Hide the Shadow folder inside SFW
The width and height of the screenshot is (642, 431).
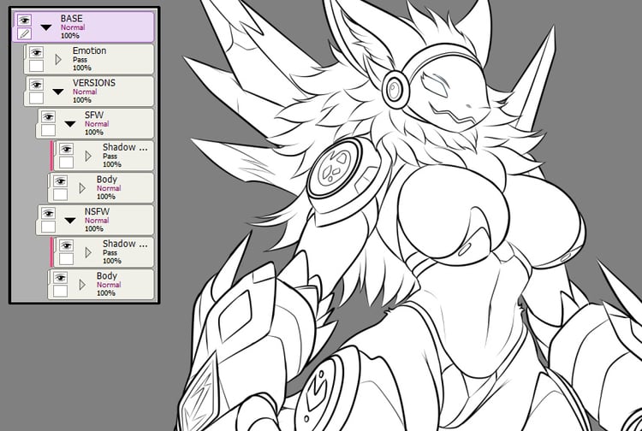tap(66, 149)
